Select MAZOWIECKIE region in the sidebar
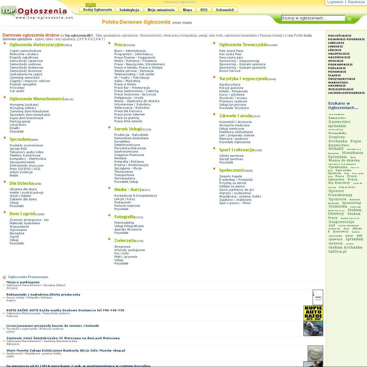The height and width of the screenshot is (367, 367). click(x=339, y=57)
